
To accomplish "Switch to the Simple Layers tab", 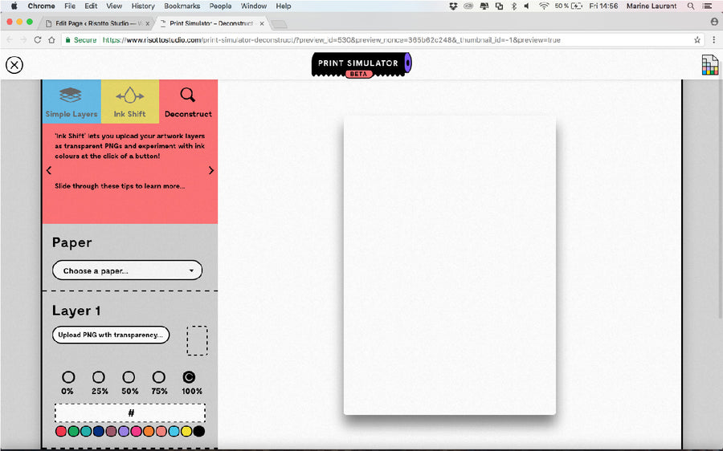I will pyautogui.click(x=71, y=101).
